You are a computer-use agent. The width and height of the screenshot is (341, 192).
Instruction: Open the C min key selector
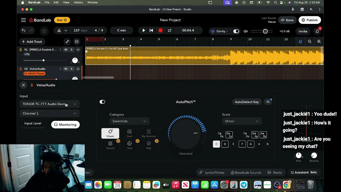pyautogui.click(x=121, y=30)
